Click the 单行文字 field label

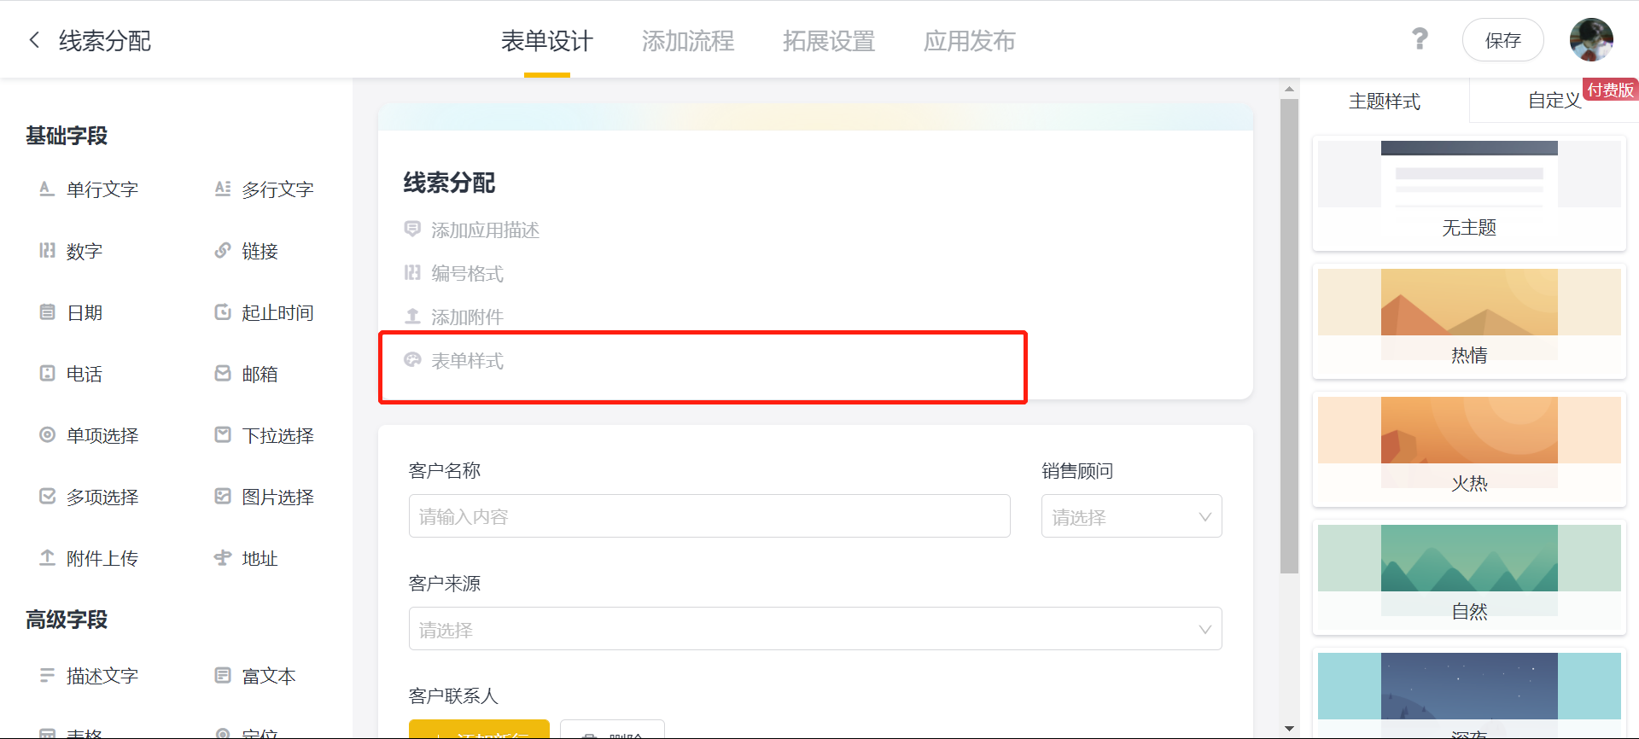[x=102, y=189]
